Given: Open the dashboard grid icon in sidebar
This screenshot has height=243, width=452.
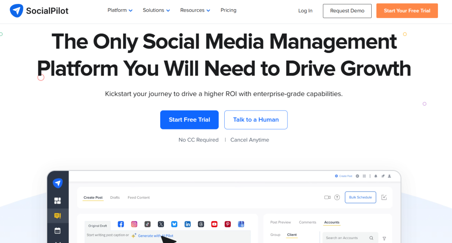Looking at the screenshot, I should point(58,201).
